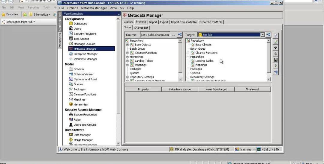The width and height of the screenshot is (324, 164).
Task: Switch to the Validate tab
Action: pyautogui.click(x=128, y=22)
